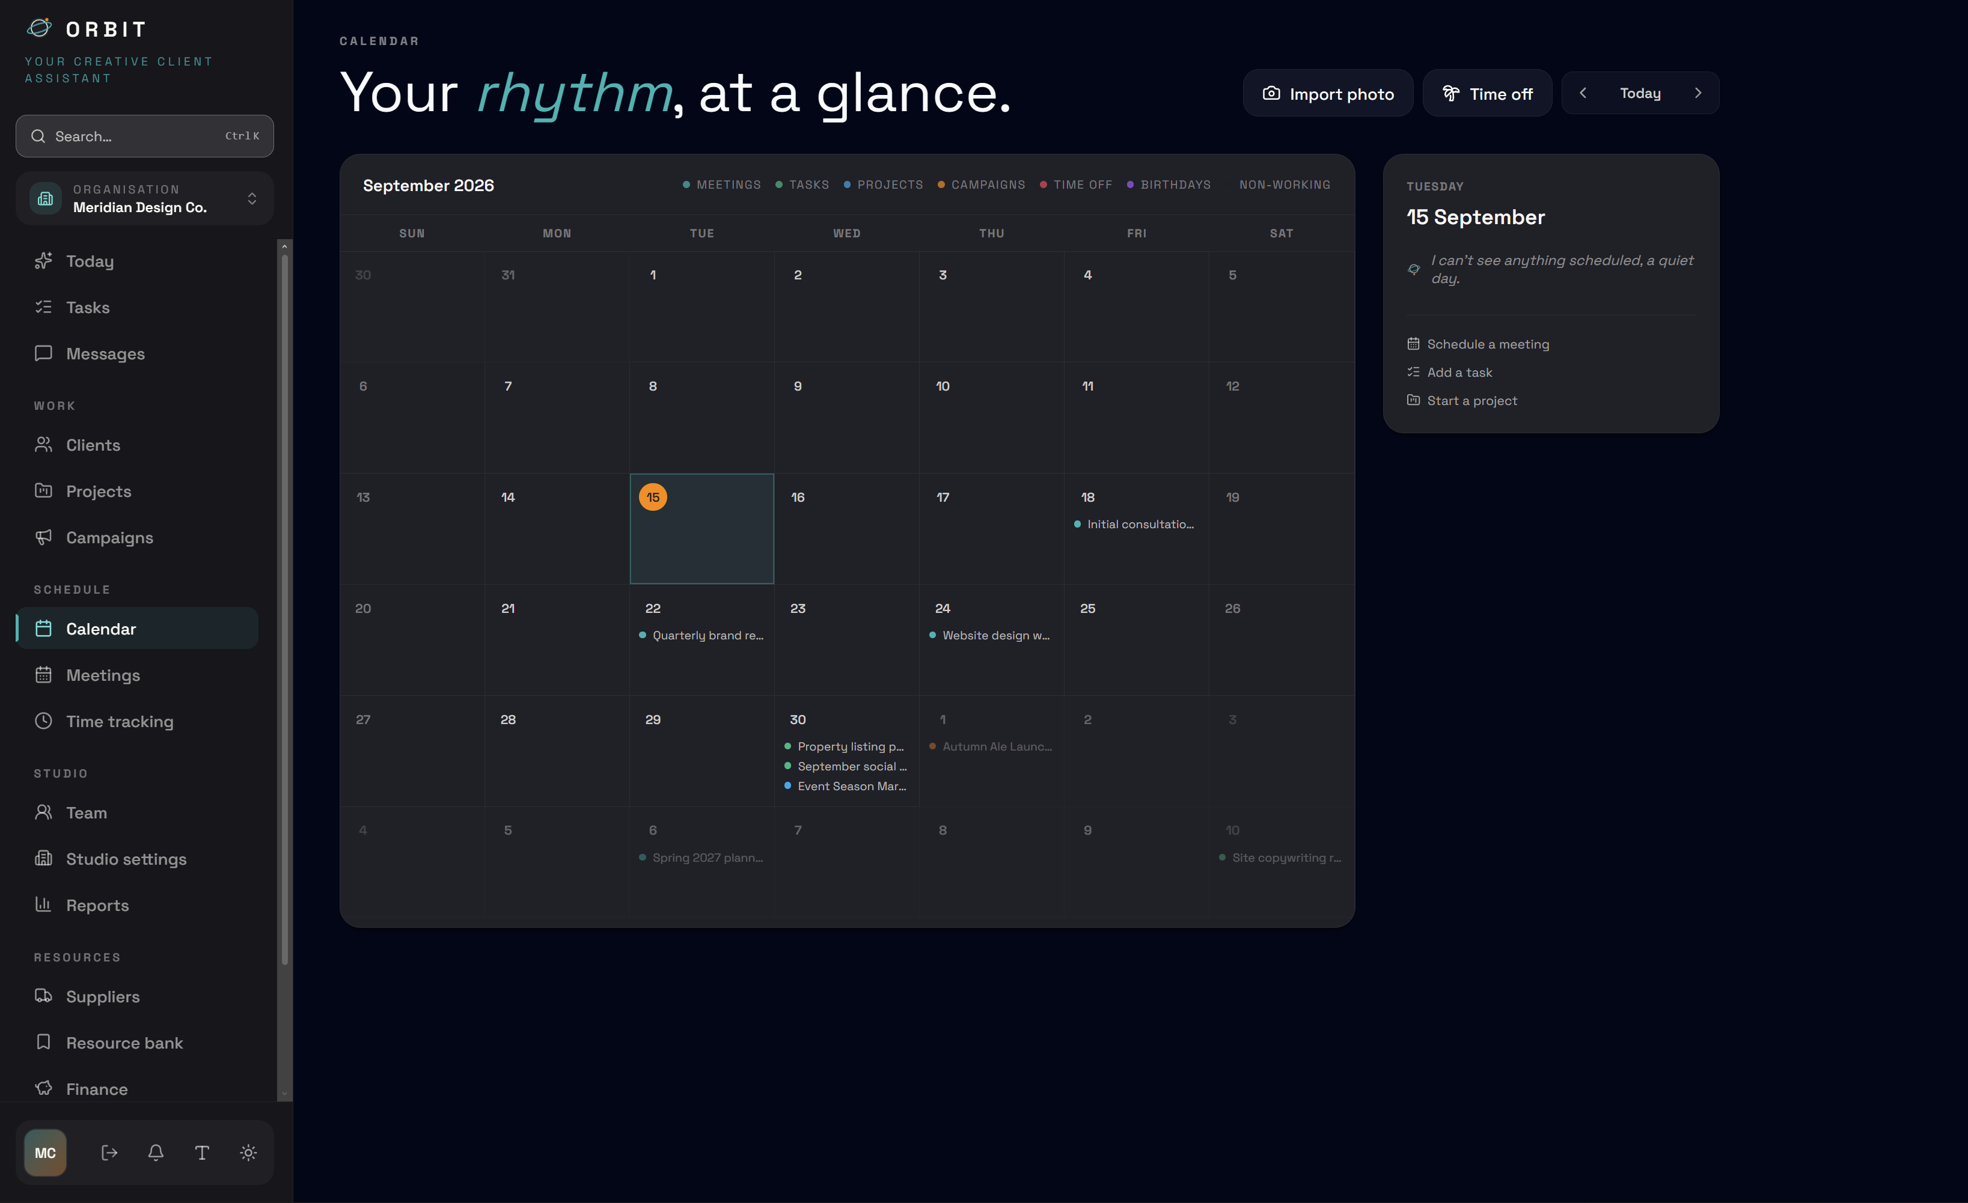
Task: Open Reports in the sidebar
Action: click(136, 905)
